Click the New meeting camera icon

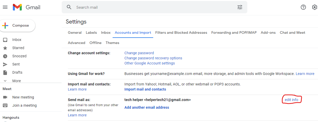click(5, 97)
